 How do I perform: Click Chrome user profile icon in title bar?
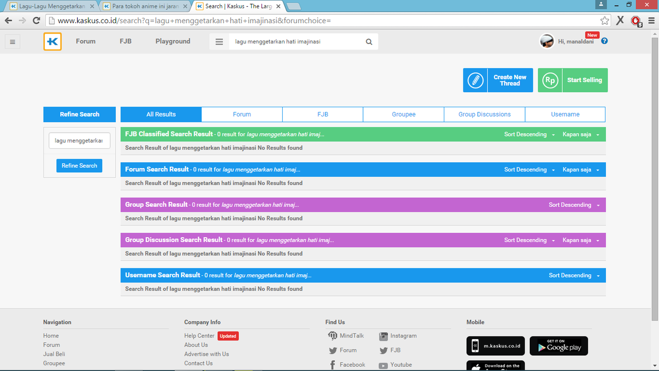coord(600,5)
